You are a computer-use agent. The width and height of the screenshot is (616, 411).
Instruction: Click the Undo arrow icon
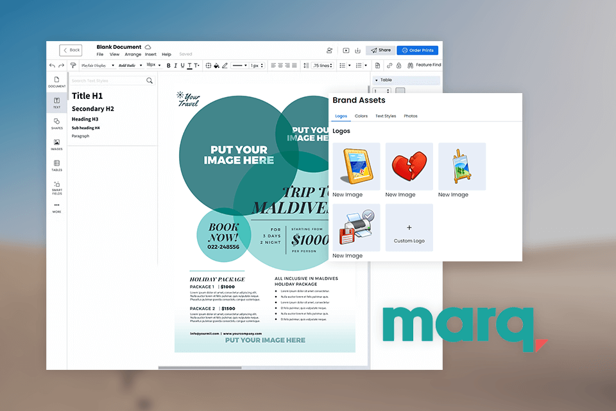pos(52,66)
